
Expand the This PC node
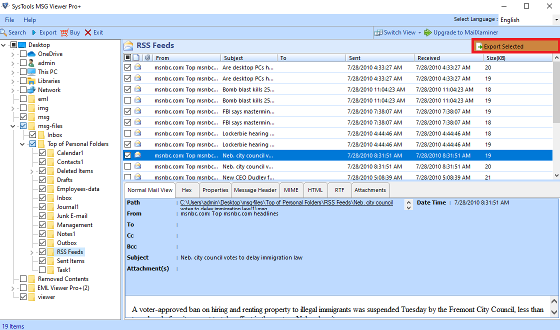pos(13,72)
